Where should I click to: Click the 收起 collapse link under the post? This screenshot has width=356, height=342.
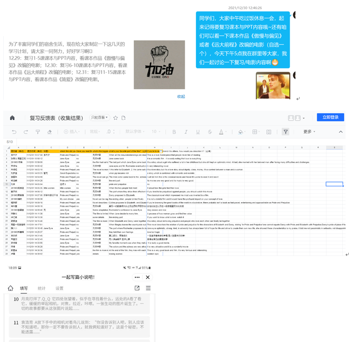[x=181, y=97]
